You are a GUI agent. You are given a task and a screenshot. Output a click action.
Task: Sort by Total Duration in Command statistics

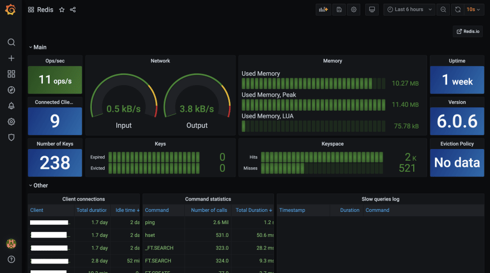click(x=253, y=210)
